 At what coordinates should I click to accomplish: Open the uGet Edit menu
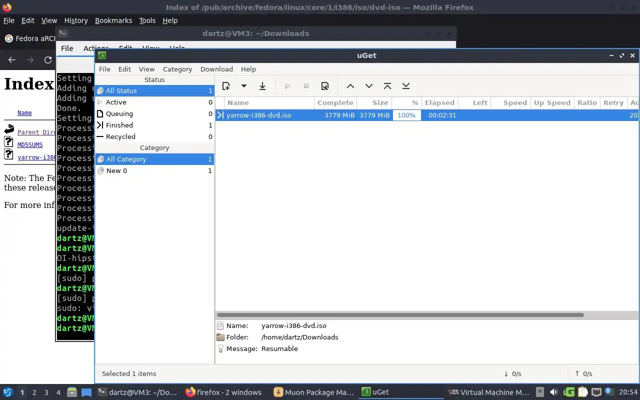pyautogui.click(x=124, y=69)
